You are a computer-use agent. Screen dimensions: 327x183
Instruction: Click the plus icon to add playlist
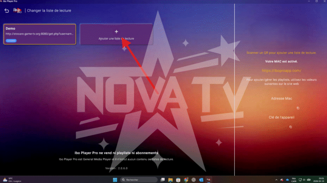pos(116,31)
